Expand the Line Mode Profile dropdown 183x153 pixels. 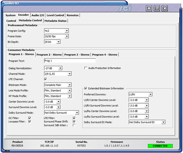(58, 91)
